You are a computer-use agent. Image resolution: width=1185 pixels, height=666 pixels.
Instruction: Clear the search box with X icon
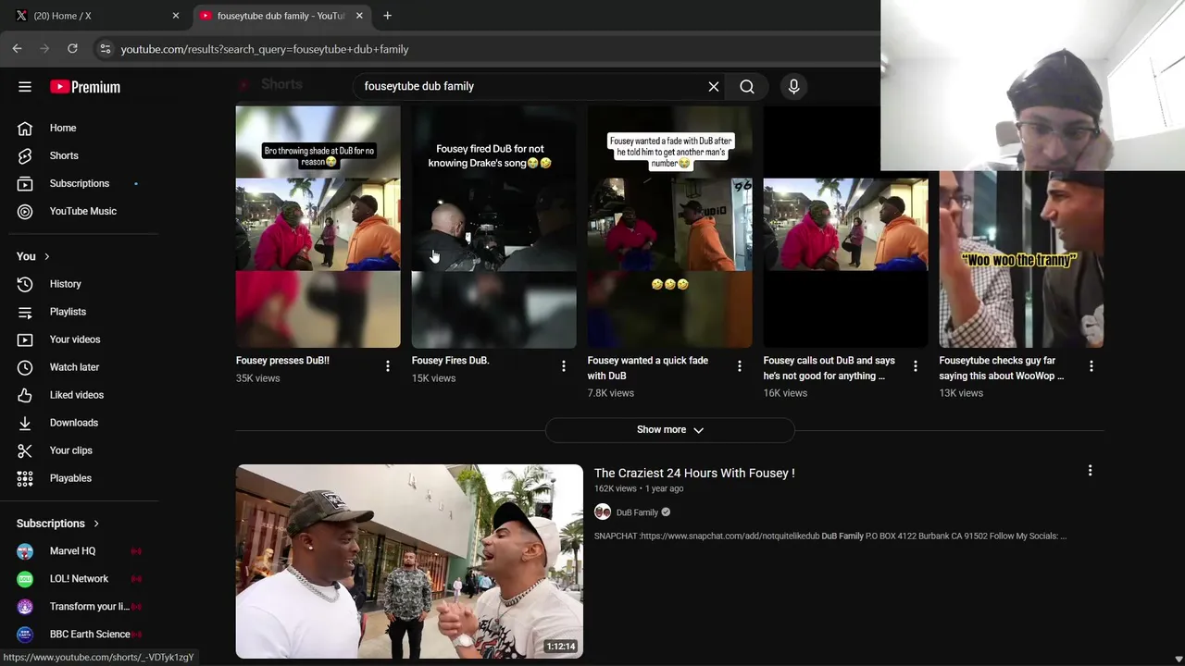tap(714, 87)
